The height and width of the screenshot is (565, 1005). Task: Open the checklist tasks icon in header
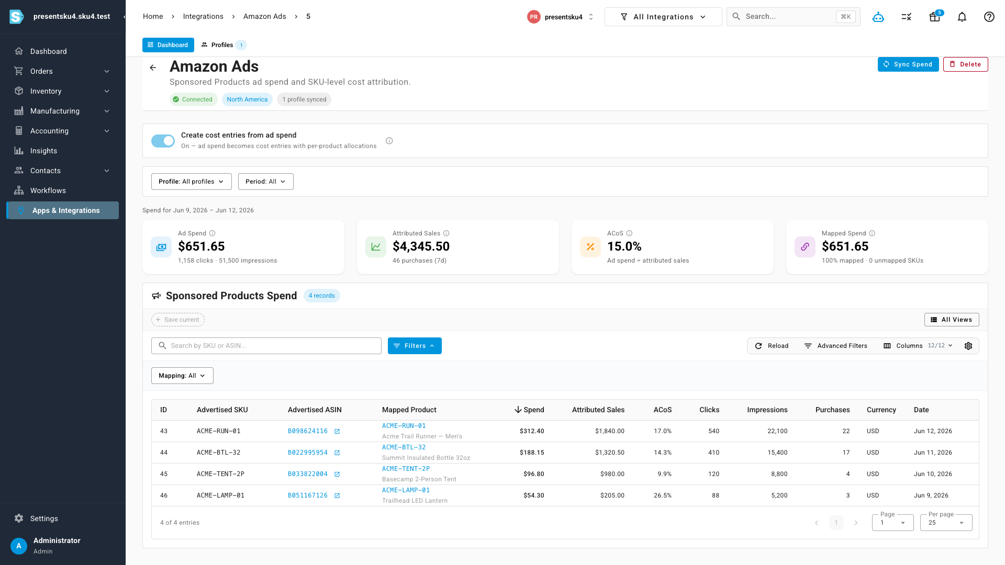point(907,17)
